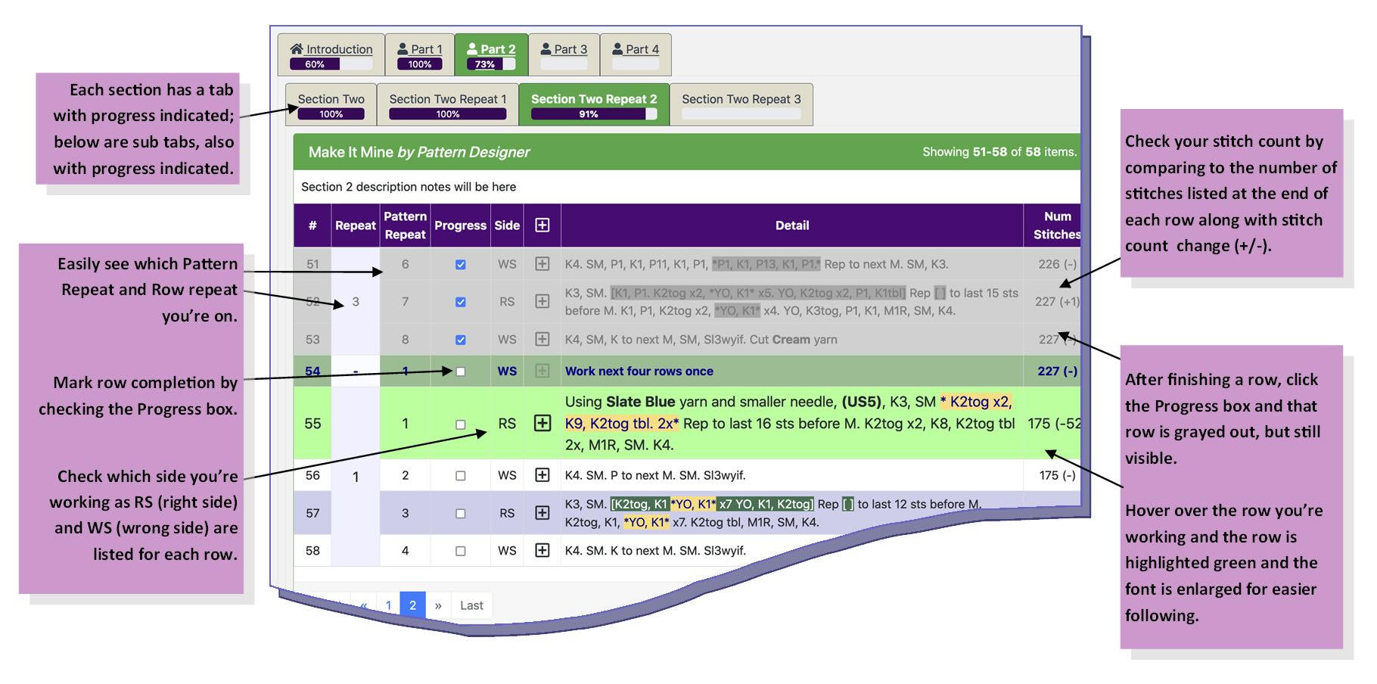Click the person icon on Part 4 tab
1377x684 pixels.
pos(618,48)
